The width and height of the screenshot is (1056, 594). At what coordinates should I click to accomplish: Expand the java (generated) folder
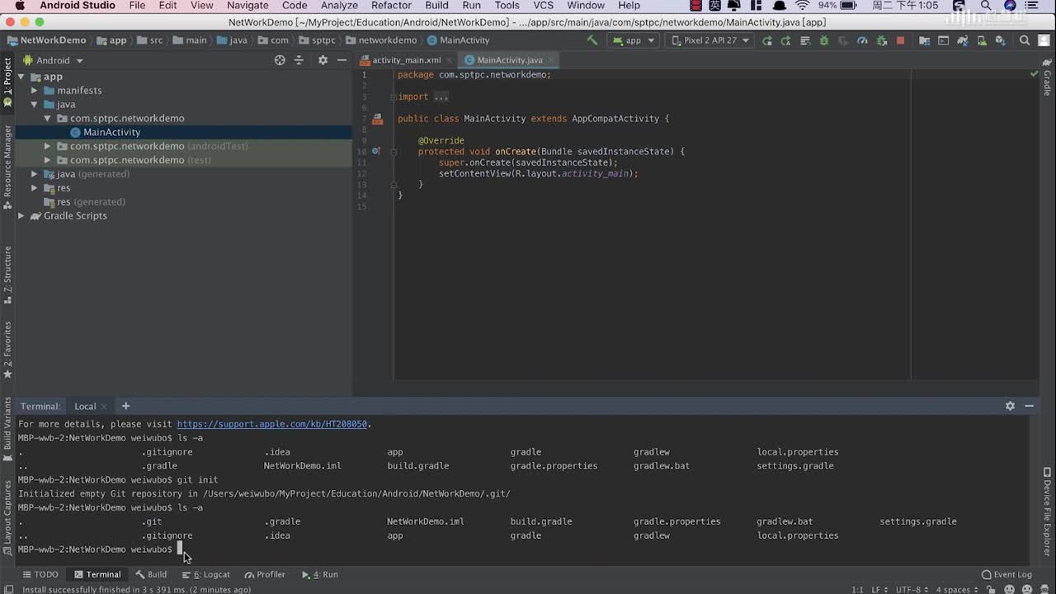[x=35, y=174]
